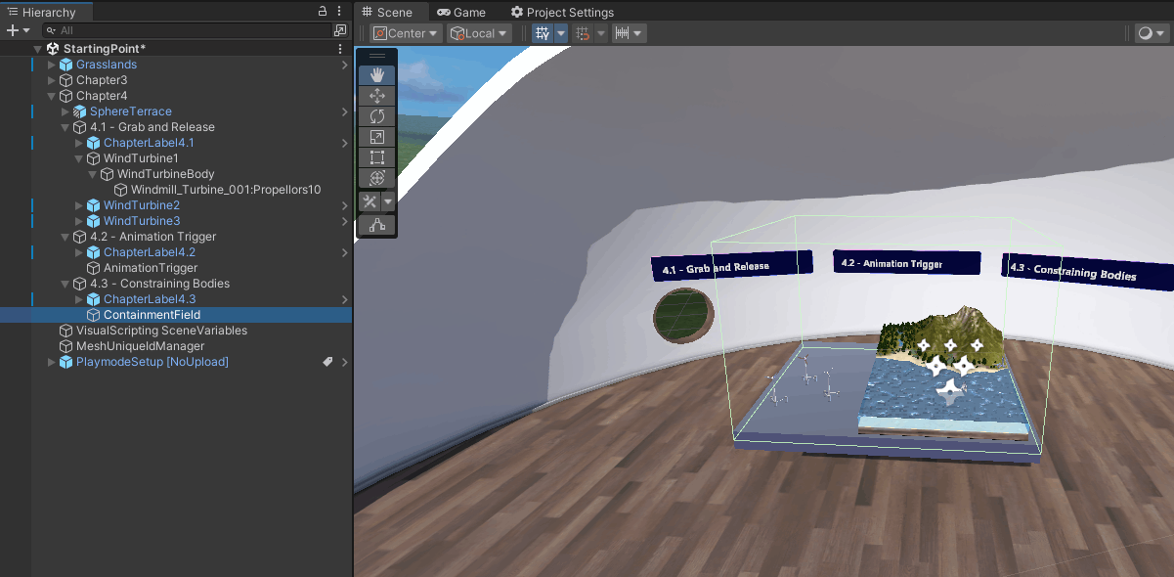Select the Rect tool
The width and height of the screenshot is (1174, 577).
click(x=376, y=157)
